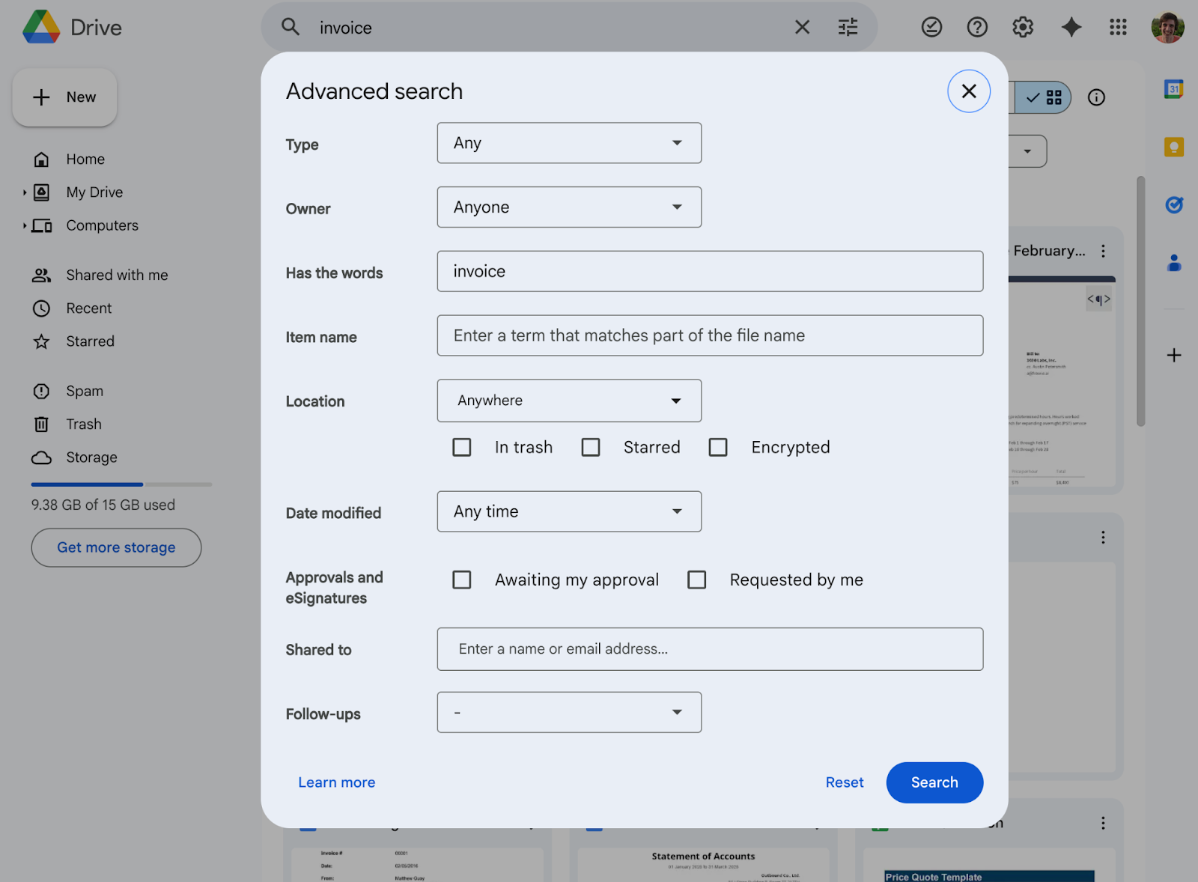The width and height of the screenshot is (1198, 882).
Task: Check the In trash checkbox
Action: pyautogui.click(x=462, y=447)
